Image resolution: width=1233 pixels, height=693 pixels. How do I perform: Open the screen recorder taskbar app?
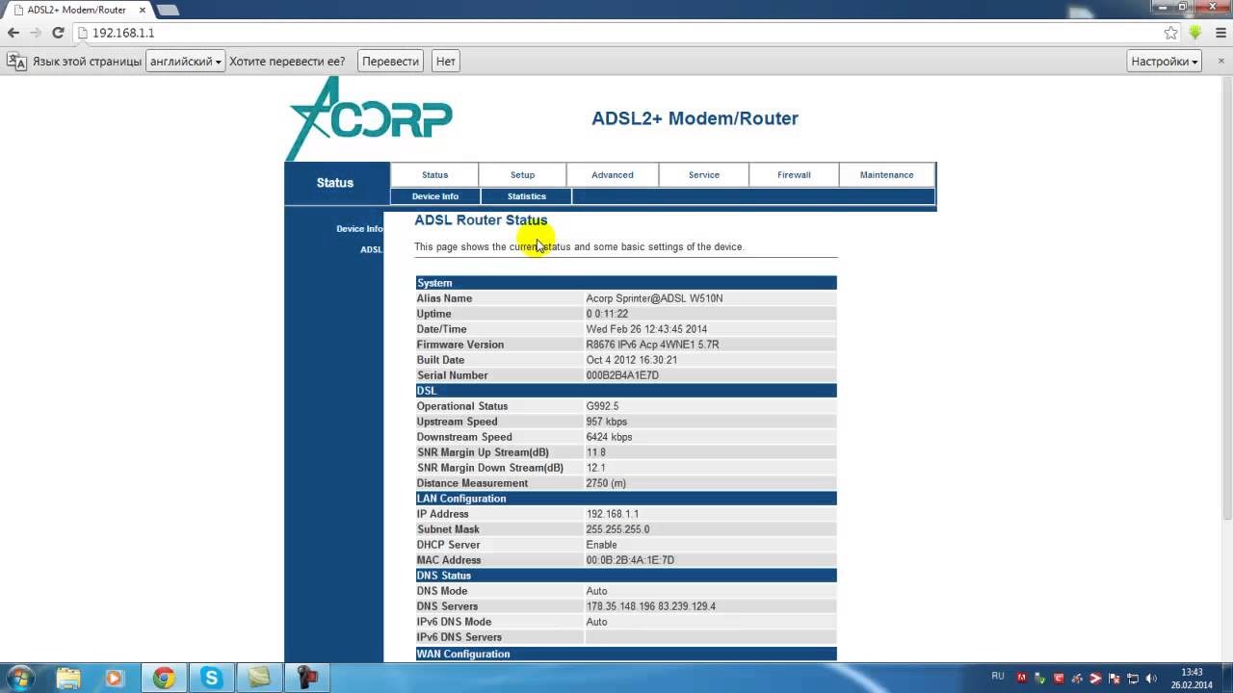(x=307, y=678)
